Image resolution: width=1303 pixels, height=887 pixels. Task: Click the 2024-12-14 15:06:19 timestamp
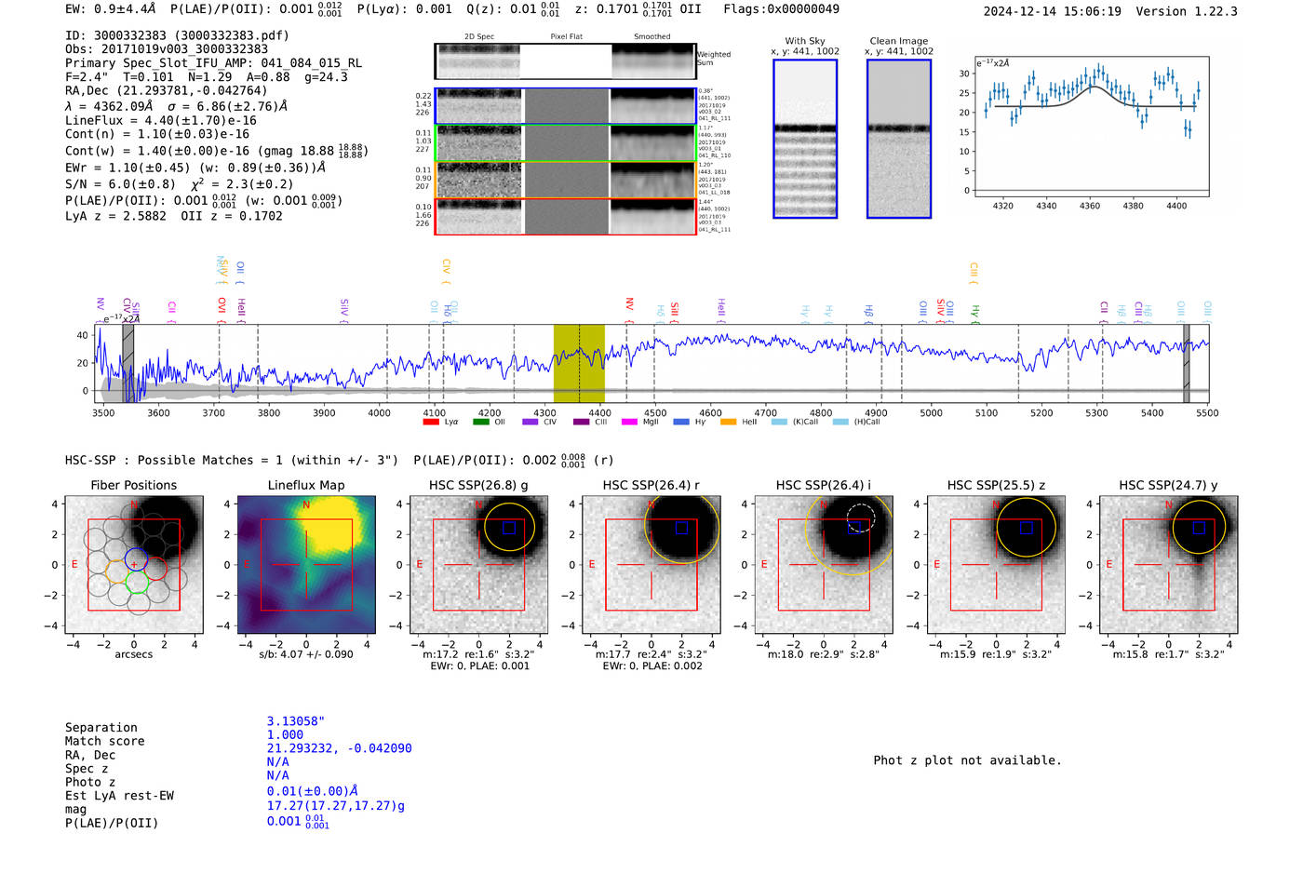pos(1053,11)
